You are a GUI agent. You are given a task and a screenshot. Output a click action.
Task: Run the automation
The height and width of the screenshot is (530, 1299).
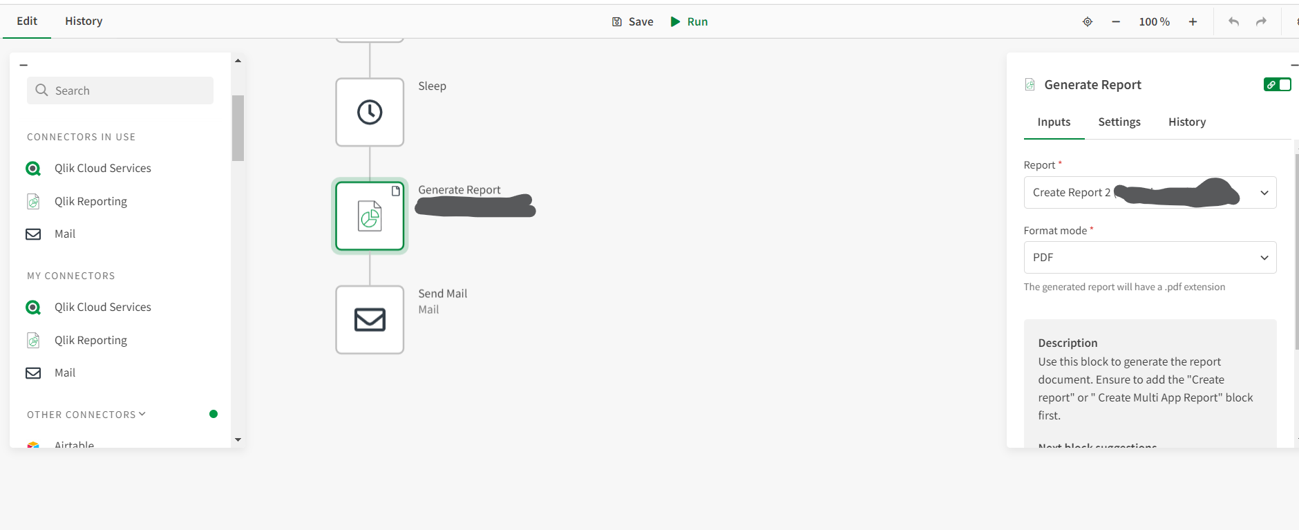click(689, 22)
